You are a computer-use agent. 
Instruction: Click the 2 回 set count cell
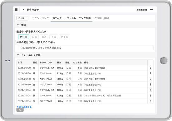click(x=77, y=95)
